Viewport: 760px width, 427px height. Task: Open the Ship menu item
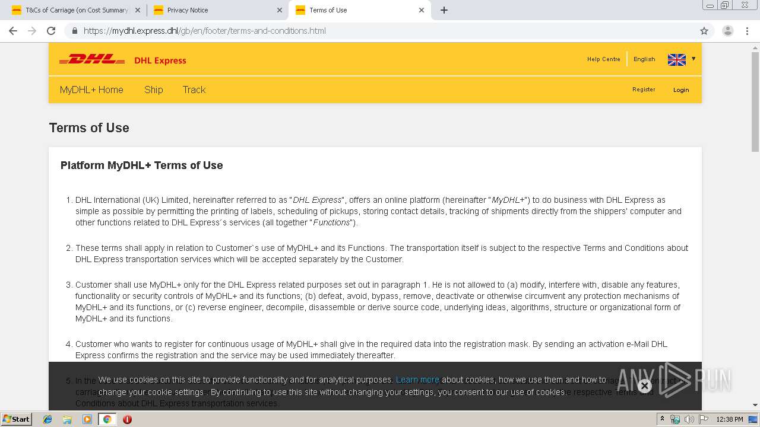[x=154, y=90]
